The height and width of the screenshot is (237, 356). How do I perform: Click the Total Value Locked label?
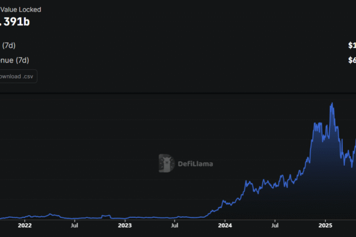(x=20, y=10)
